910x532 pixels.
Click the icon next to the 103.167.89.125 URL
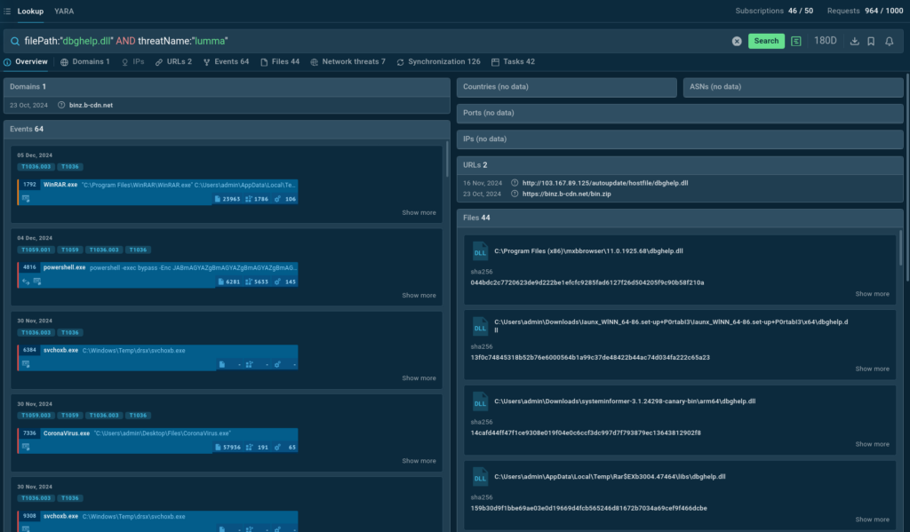(x=515, y=182)
